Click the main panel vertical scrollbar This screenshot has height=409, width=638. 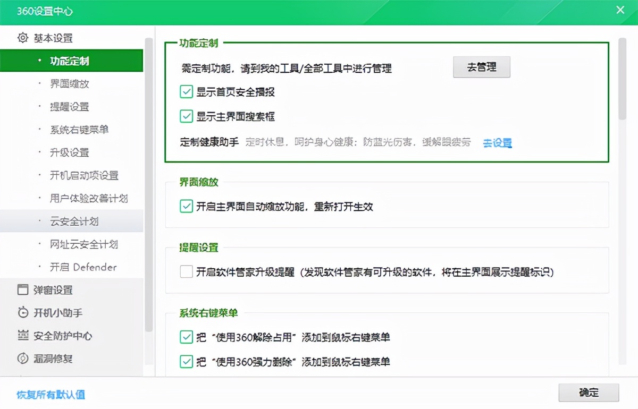pos(622,80)
